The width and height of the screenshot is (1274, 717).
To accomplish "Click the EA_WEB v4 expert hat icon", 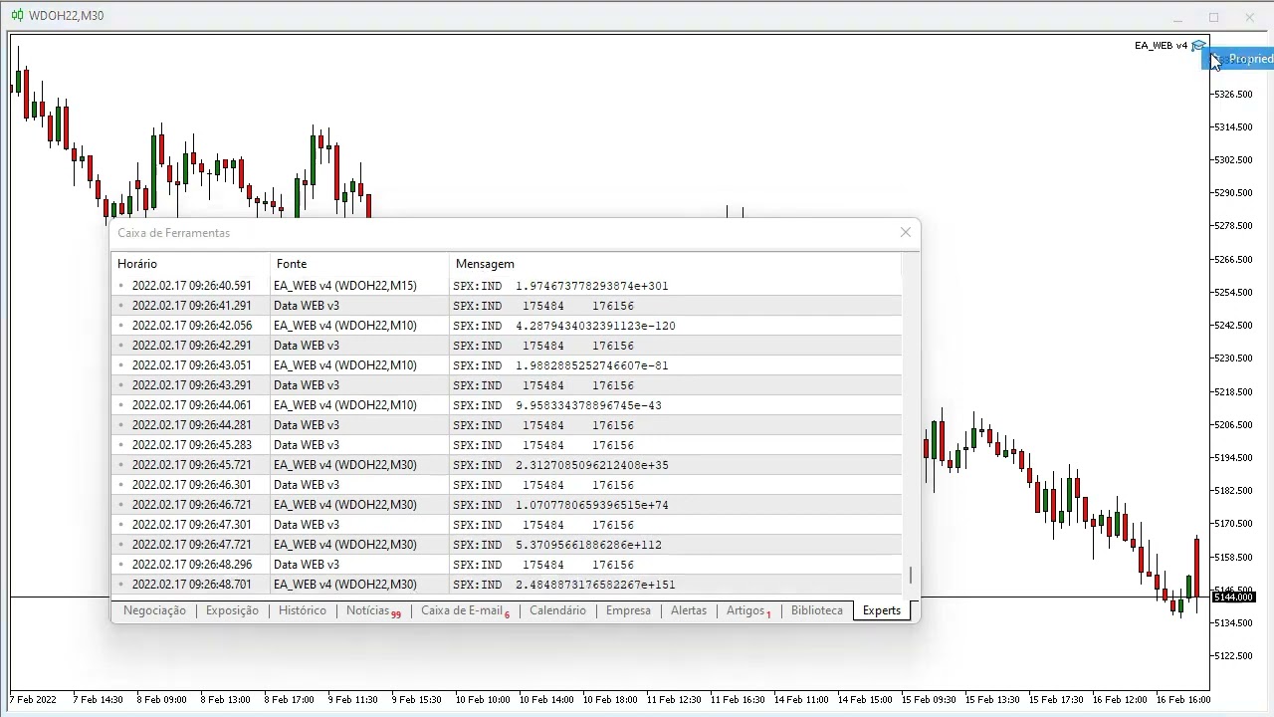I will pos(1198,45).
